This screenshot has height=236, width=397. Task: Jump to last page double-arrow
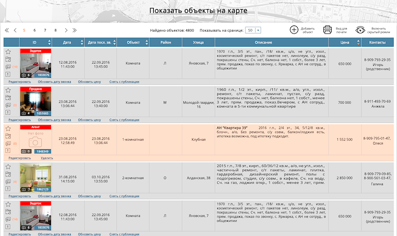(x=74, y=31)
